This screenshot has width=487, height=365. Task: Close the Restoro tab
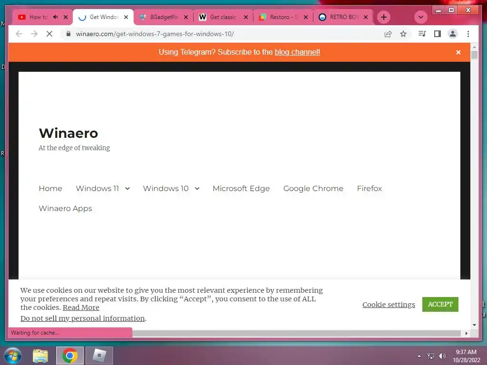coord(306,17)
